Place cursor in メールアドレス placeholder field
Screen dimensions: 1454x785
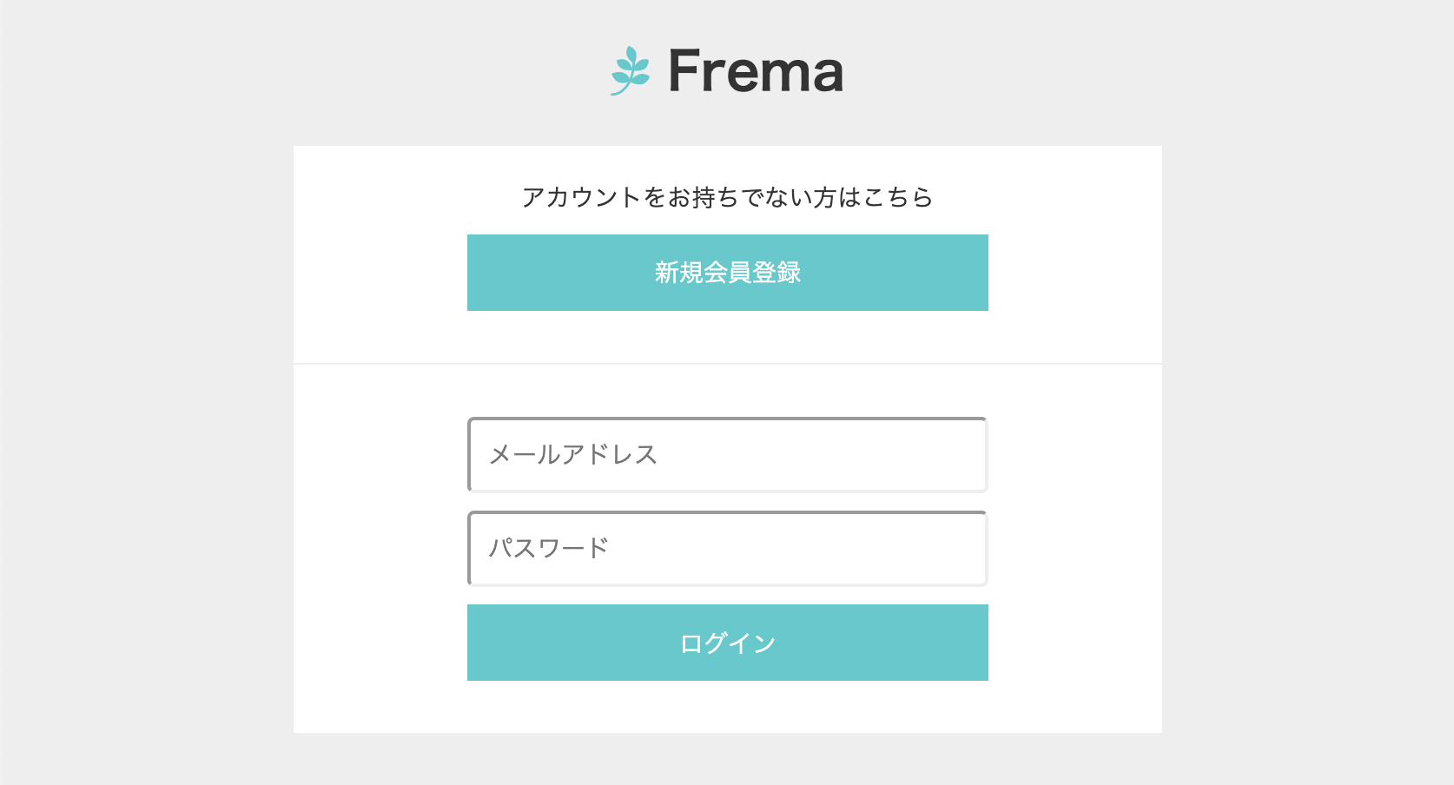(x=727, y=455)
